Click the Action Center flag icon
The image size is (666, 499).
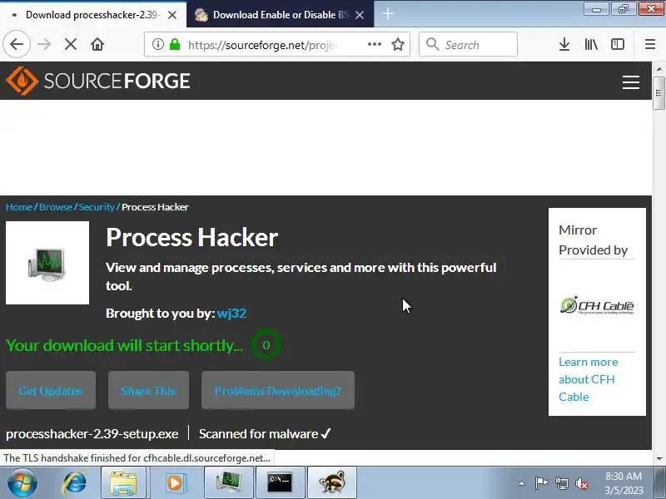[541, 483]
